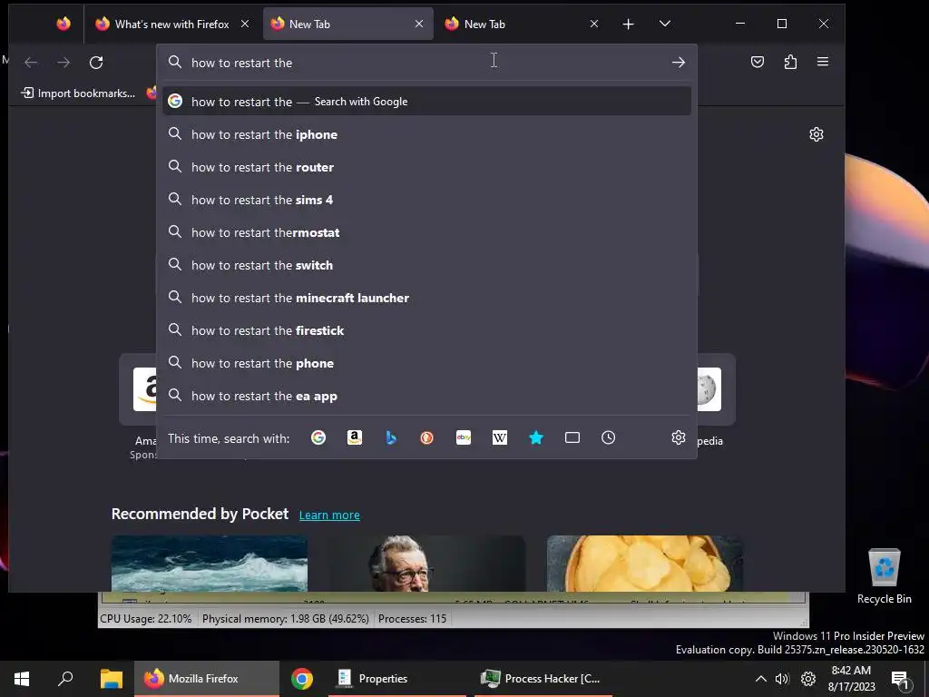Open search settings gear in dropdown
This screenshot has width=929, height=697.
click(x=679, y=437)
